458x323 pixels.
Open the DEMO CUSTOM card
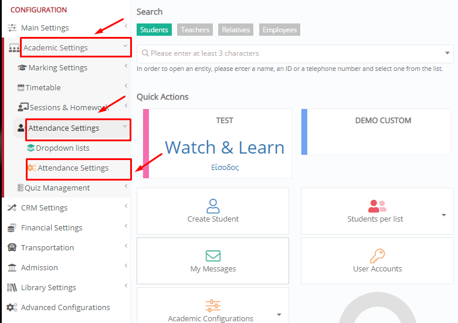376,132
